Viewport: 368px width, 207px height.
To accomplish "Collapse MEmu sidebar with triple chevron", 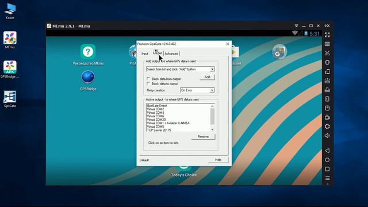I will tap(327, 26).
